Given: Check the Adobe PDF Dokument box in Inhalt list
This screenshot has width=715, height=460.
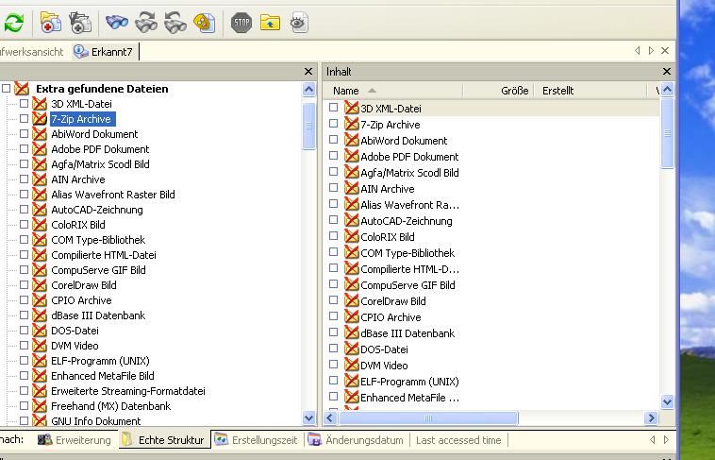Looking at the screenshot, I should pos(333,155).
